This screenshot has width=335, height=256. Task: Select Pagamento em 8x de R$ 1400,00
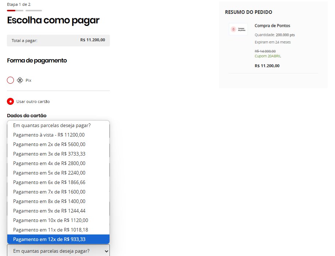(58, 201)
